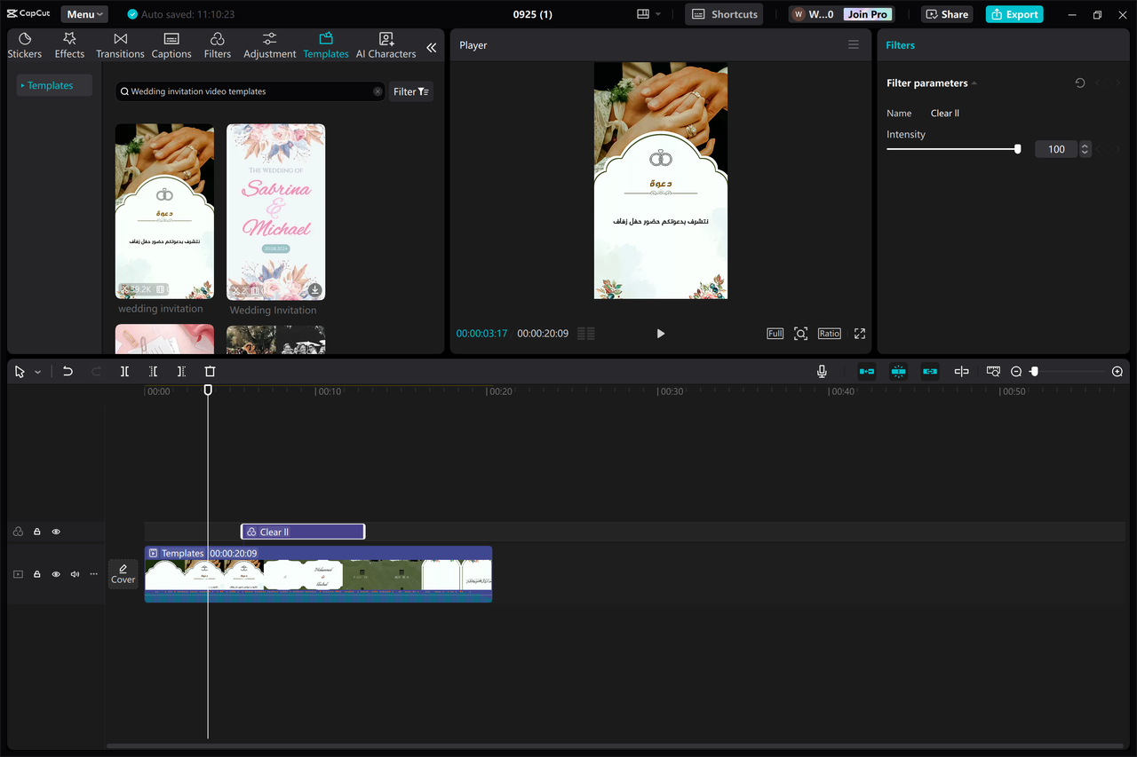This screenshot has width=1137, height=757.
Task: Open the Captions panel
Action: tap(171, 43)
